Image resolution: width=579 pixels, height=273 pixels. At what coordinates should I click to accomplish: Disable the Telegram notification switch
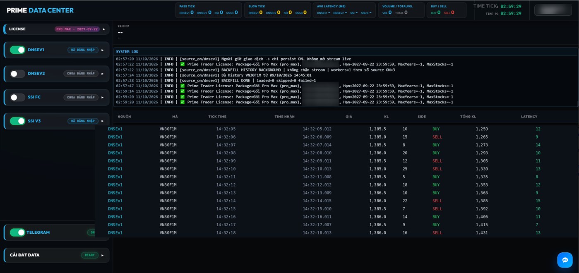[17, 232]
